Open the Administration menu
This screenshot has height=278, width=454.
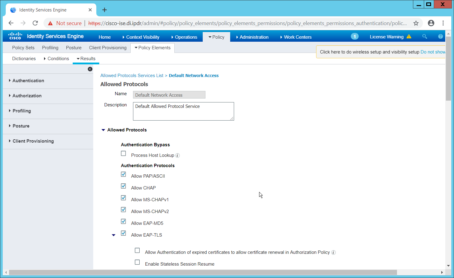point(254,37)
